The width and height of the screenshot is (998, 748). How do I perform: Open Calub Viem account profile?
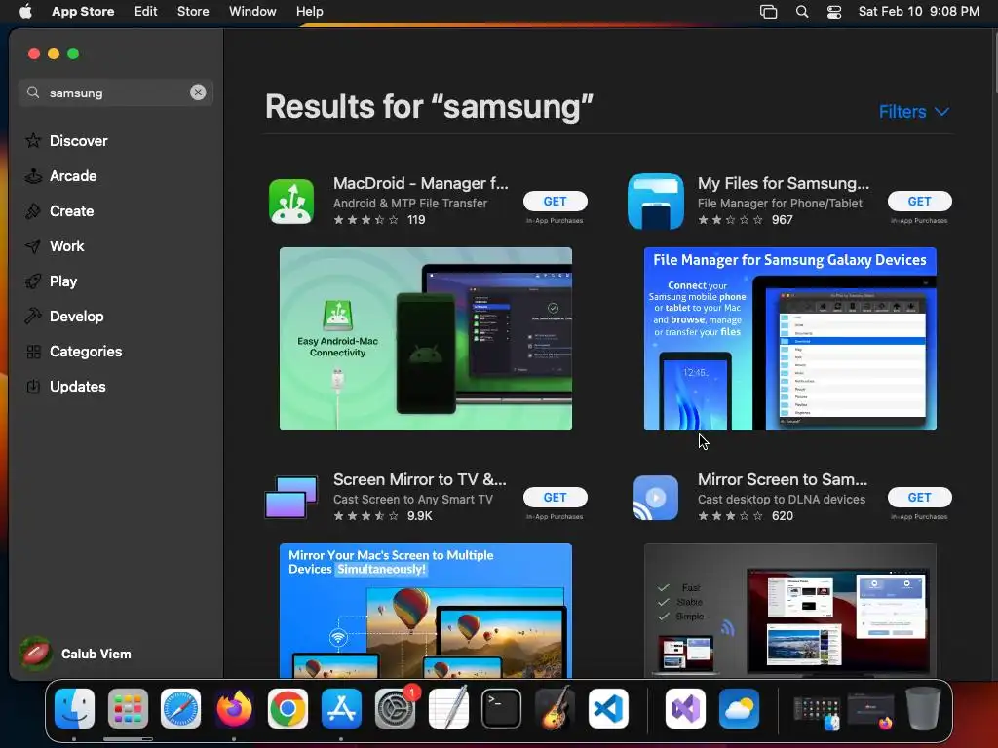75,654
